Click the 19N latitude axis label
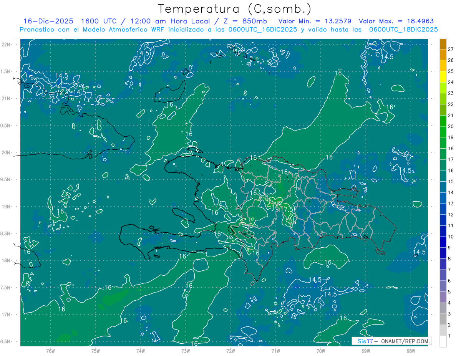The width and height of the screenshot is (461, 356). (x=6, y=207)
